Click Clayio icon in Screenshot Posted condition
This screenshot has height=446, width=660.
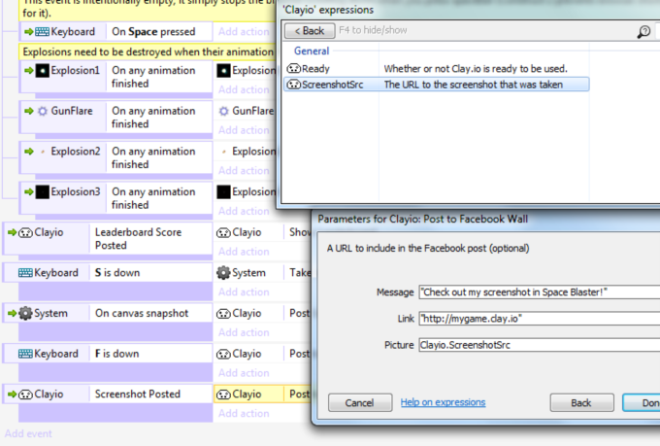tap(25, 395)
